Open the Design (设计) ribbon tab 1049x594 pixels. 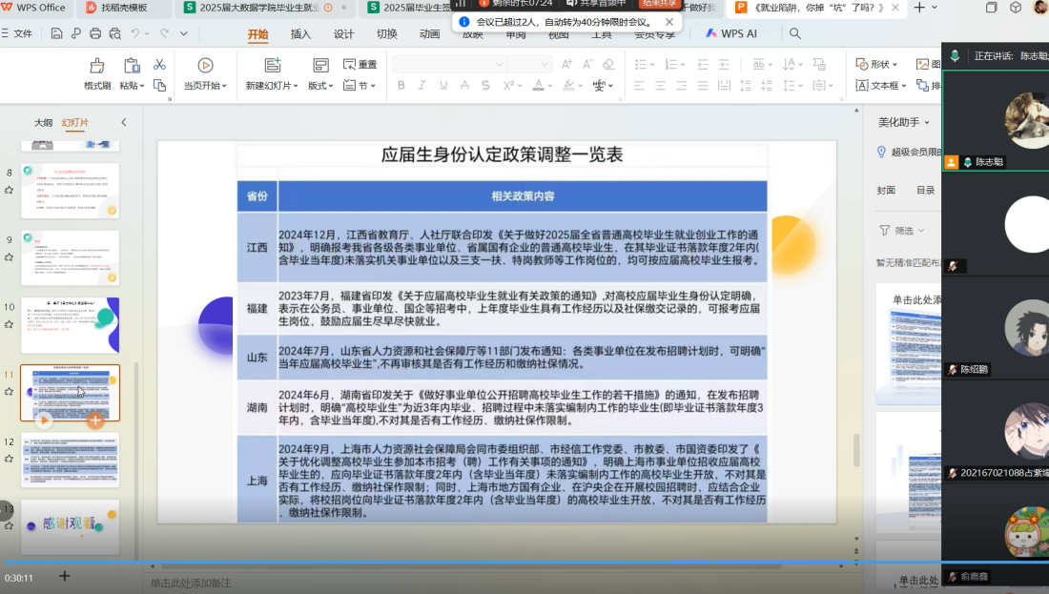[343, 33]
